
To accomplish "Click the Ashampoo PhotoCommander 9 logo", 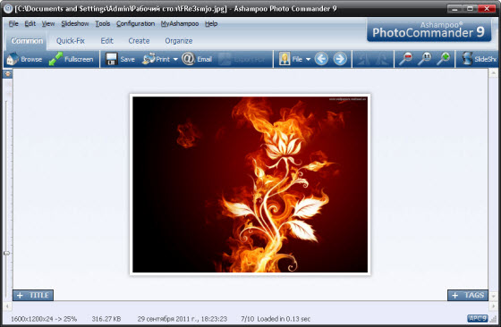I will pos(429,30).
